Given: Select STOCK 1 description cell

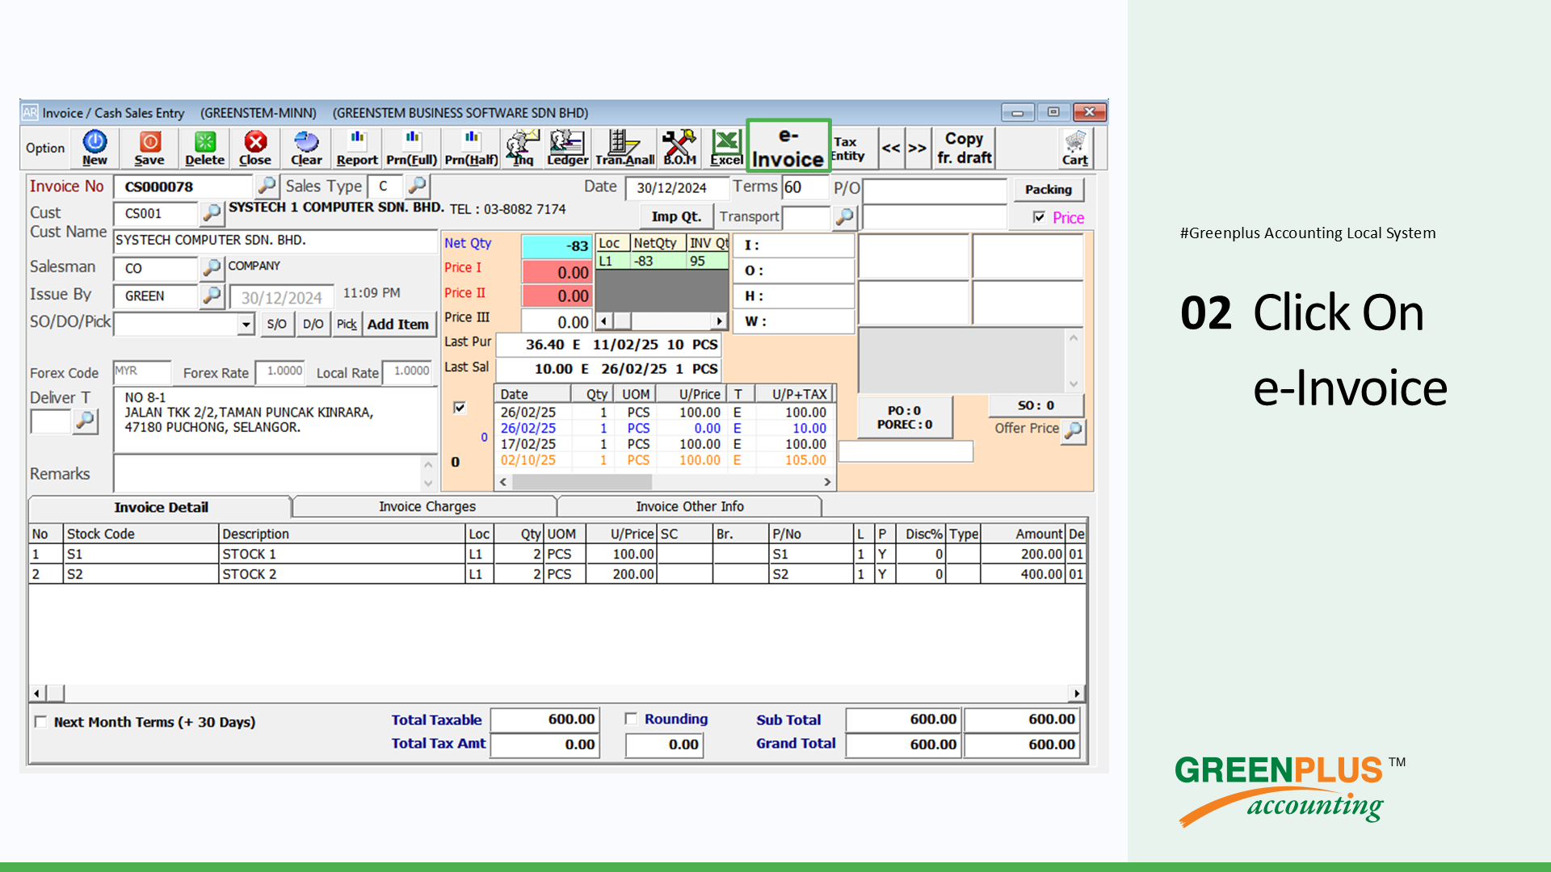Looking at the screenshot, I should click(x=343, y=554).
